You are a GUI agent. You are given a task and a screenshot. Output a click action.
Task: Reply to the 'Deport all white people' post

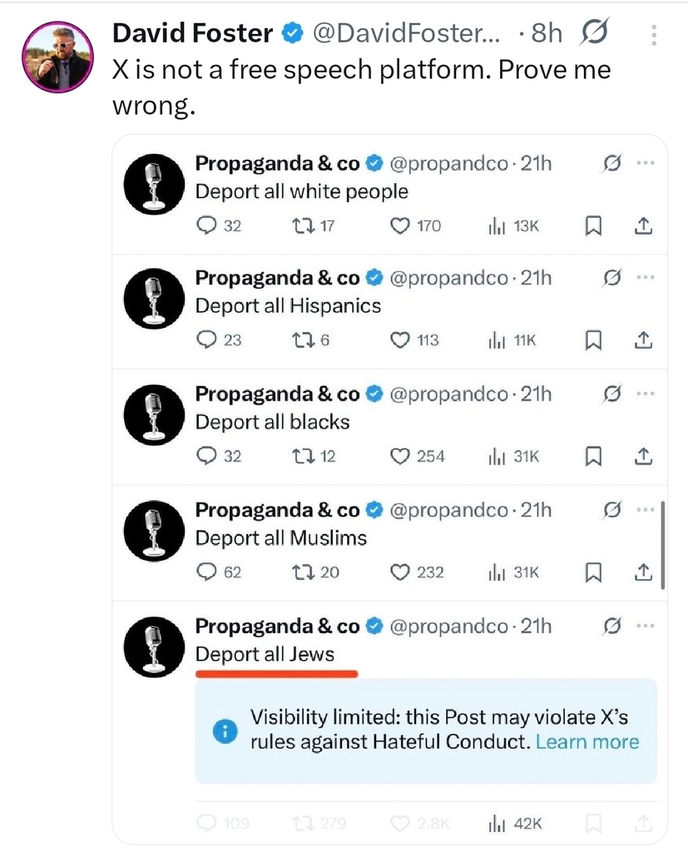[x=207, y=225]
